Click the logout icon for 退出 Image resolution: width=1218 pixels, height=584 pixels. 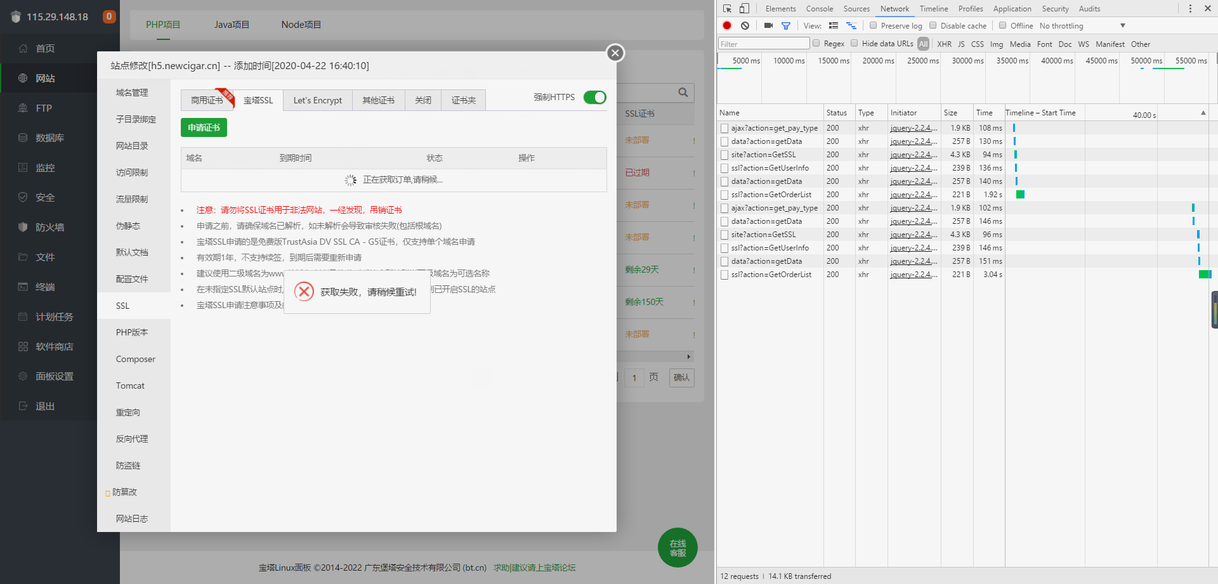tap(23, 406)
